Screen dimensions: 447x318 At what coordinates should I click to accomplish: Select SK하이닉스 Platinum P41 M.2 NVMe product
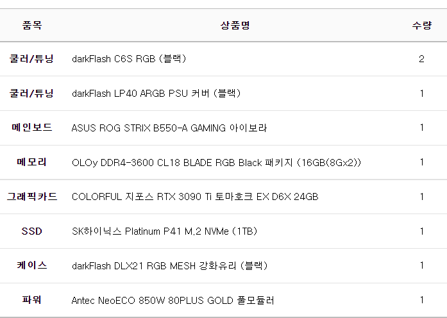click(x=164, y=231)
